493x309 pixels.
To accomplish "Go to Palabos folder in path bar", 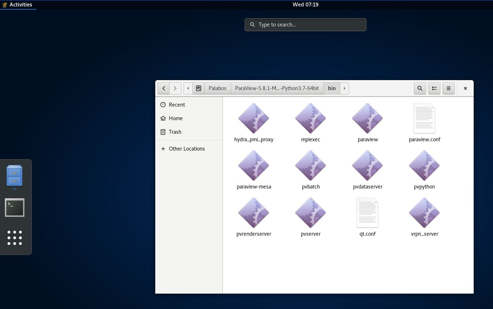I will click(218, 88).
